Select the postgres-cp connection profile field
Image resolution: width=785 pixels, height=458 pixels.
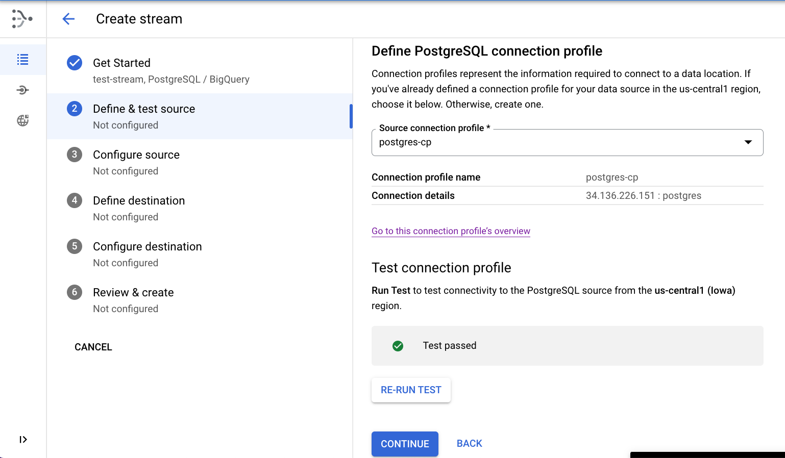tap(568, 142)
